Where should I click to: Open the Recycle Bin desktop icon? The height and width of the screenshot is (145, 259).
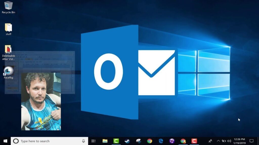click(x=8, y=7)
